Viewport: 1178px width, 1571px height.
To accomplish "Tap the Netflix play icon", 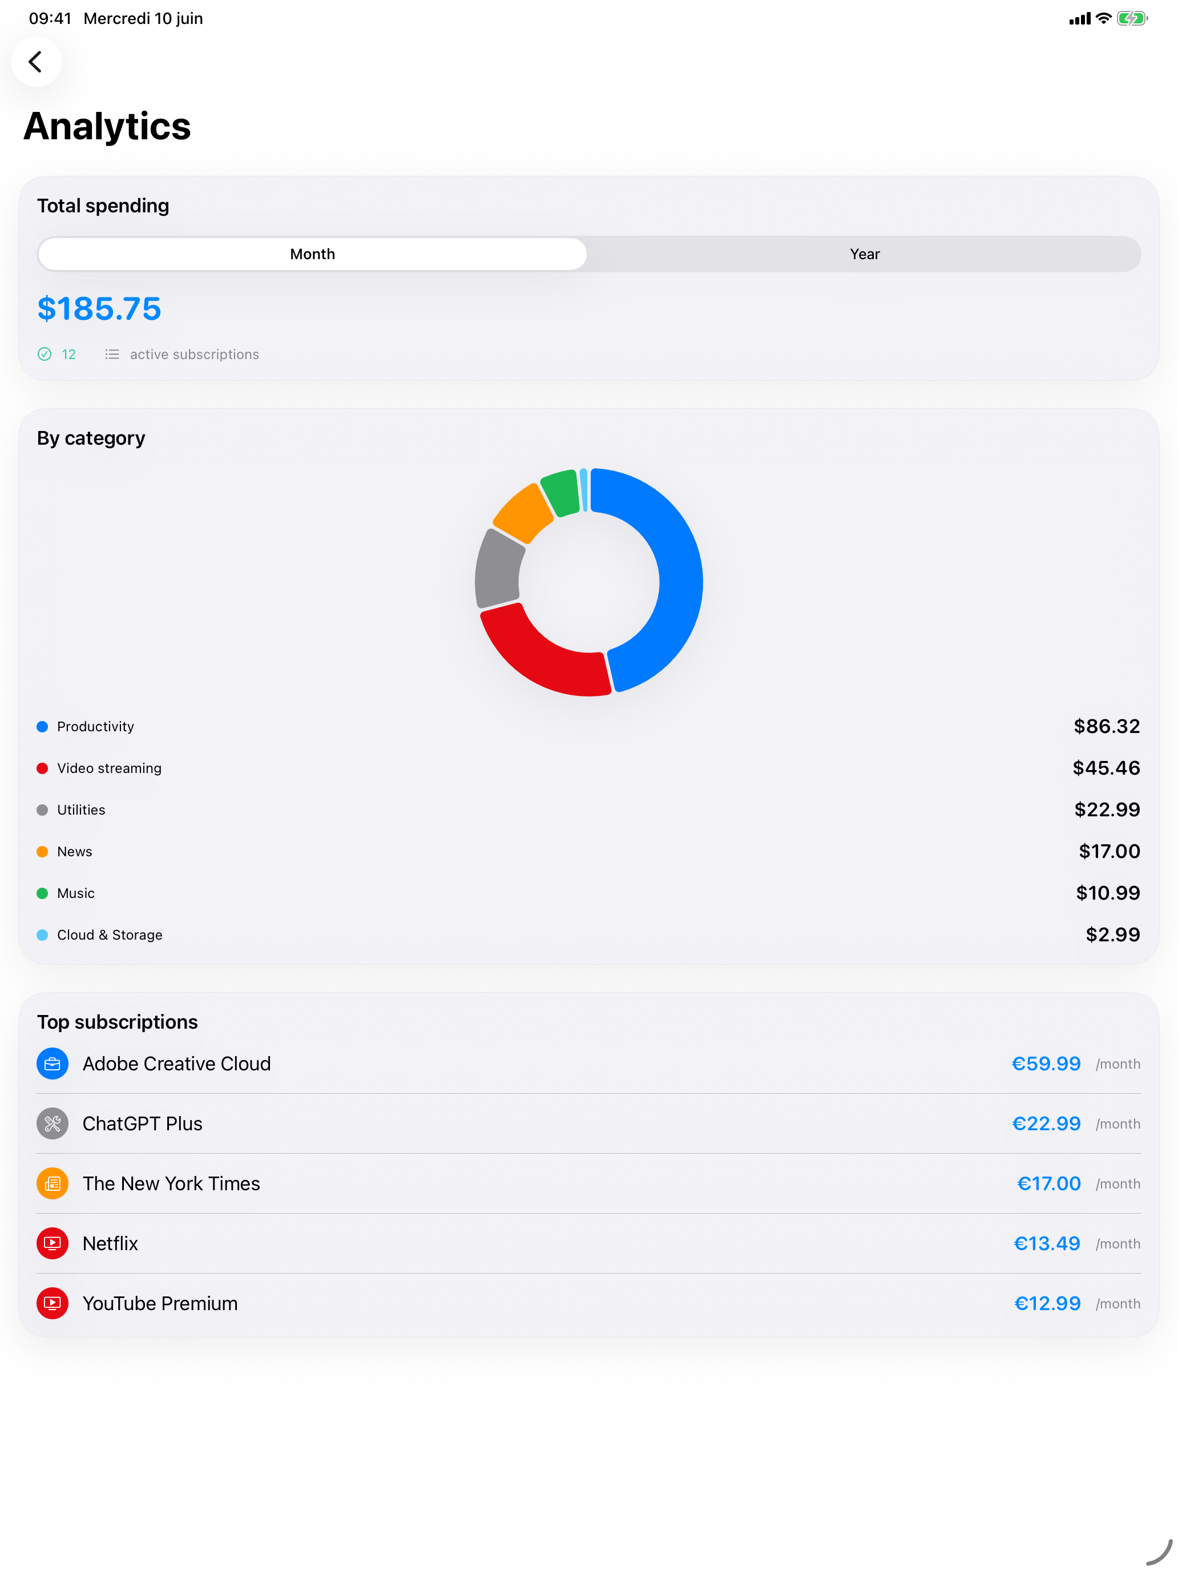I will click(x=53, y=1243).
